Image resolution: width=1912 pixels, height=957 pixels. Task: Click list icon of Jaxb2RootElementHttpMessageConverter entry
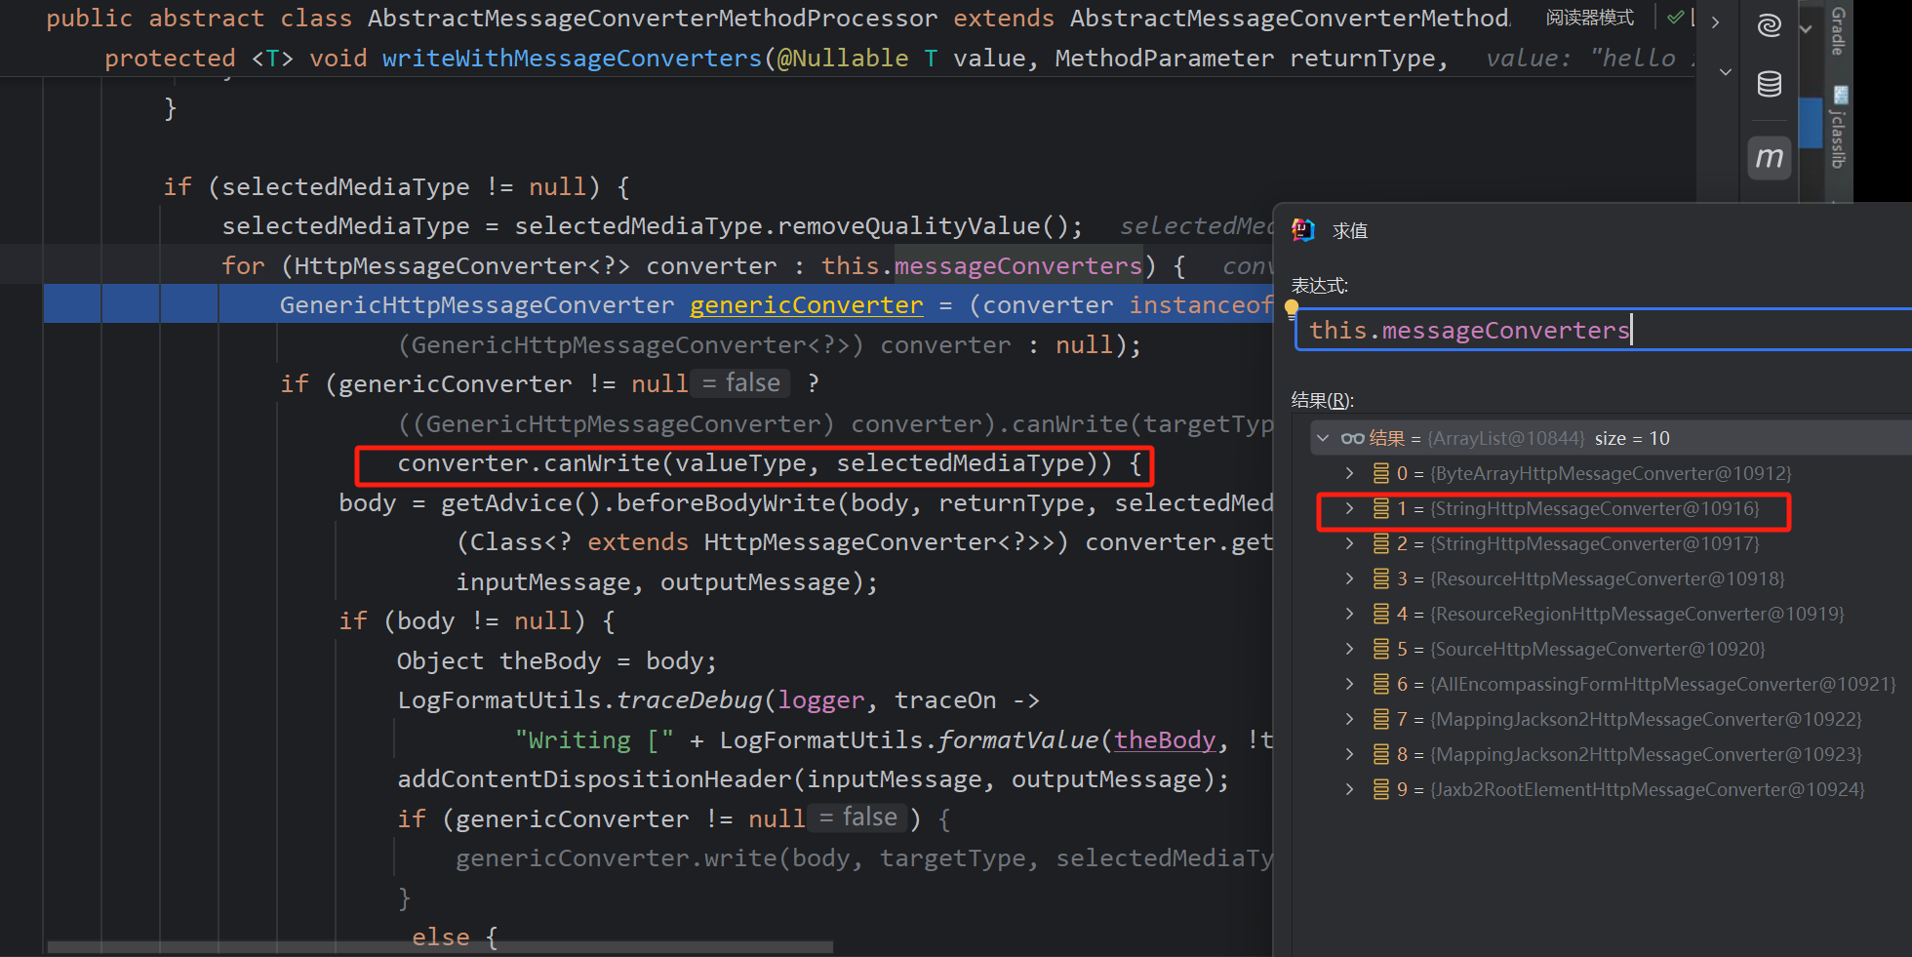1380,789
